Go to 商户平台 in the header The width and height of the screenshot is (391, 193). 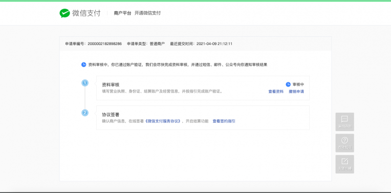click(122, 13)
